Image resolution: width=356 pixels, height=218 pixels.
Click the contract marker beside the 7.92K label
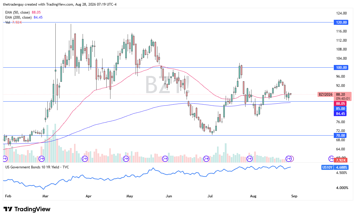coord(331,159)
